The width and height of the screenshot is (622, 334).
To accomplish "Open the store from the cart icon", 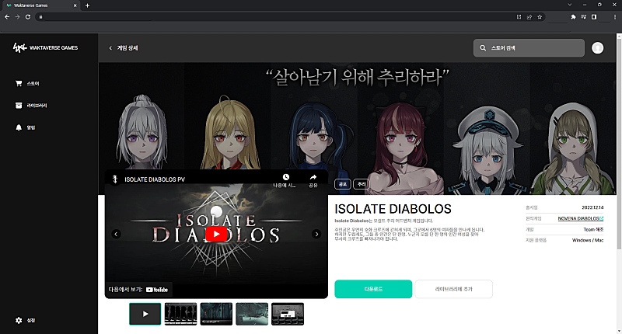I will (19, 84).
